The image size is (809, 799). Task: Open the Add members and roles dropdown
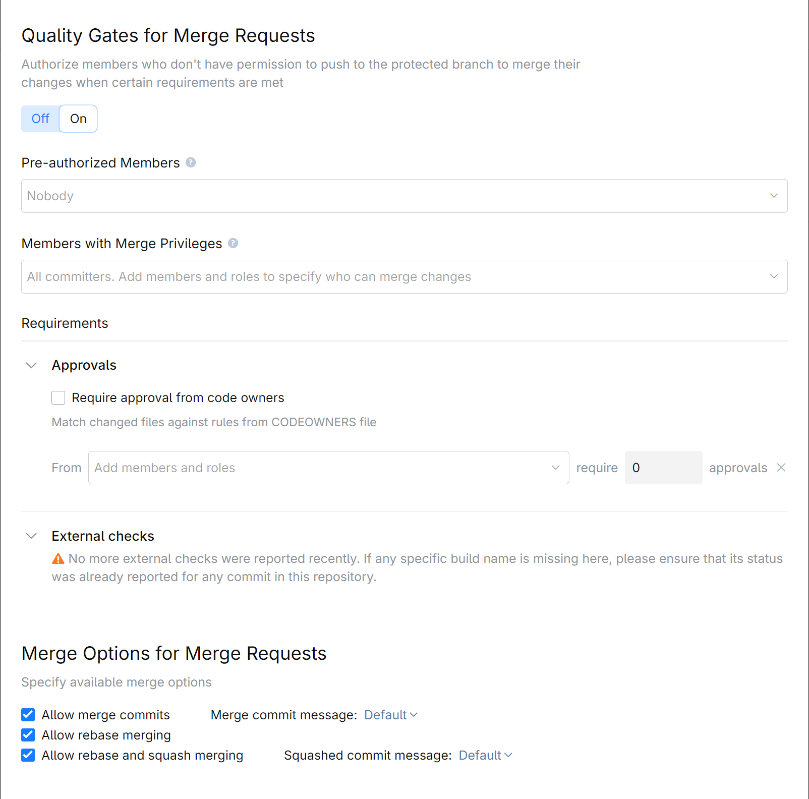point(328,468)
